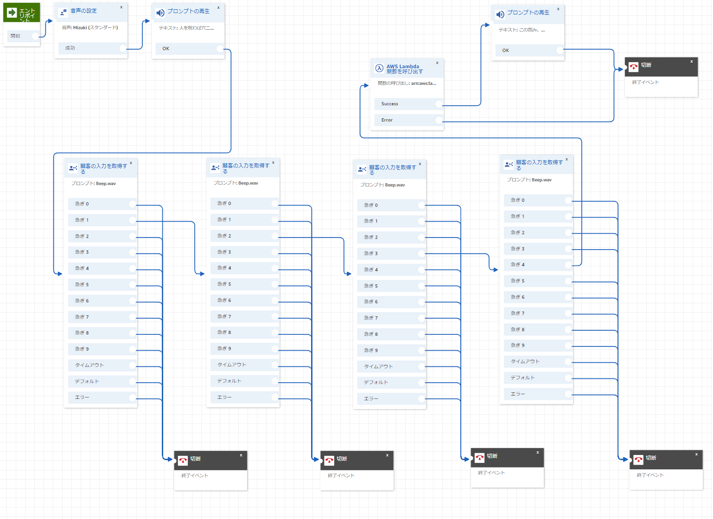Click the 開始 output connector of the entry point
The height and width of the screenshot is (519, 713).
[x=36, y=36]
